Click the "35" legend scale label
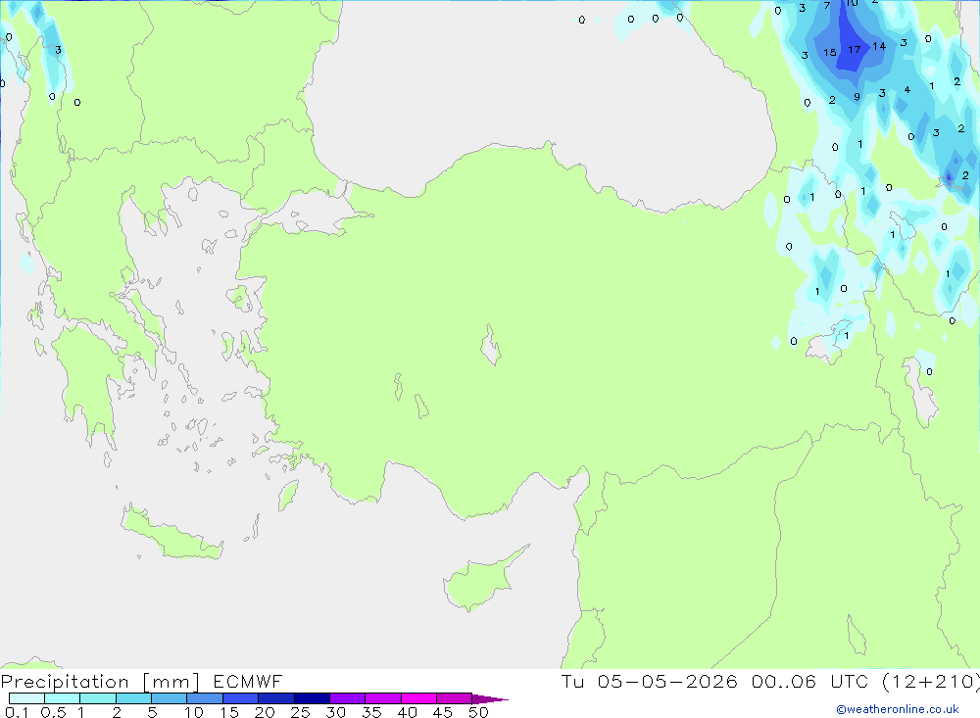This screenshot has height=718, width=980. 371,712
